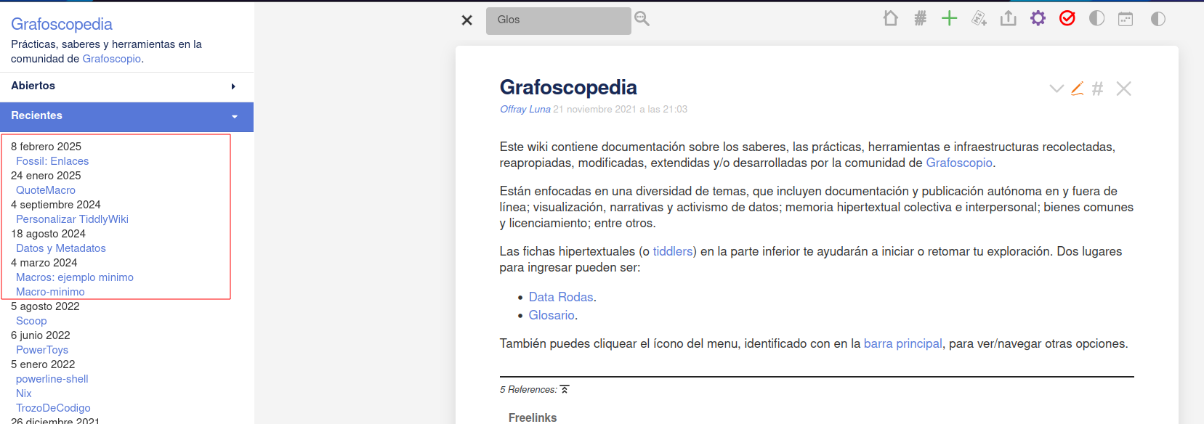Screen dimensions: 1204x424
Task: Open Glosario link
Action: pos(552,315)
